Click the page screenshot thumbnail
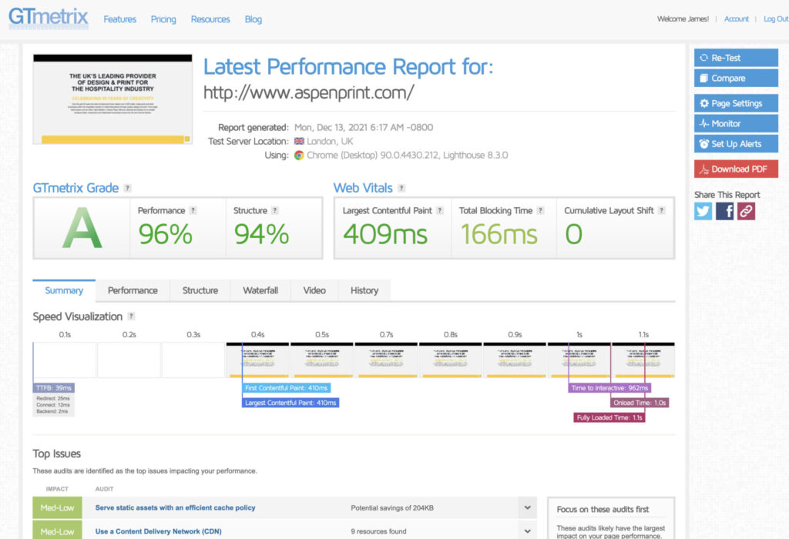The image size is (789, 539). coord(112,99)
